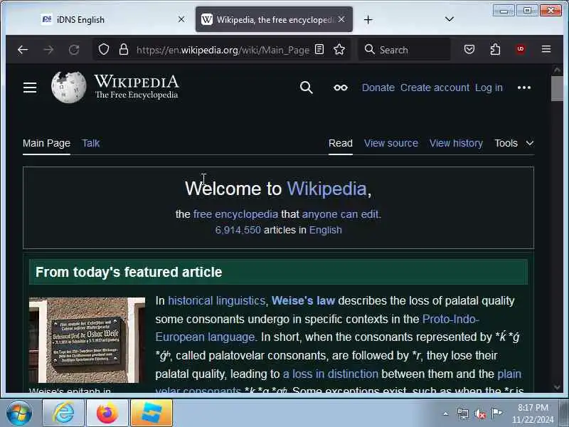Show hidden system tray icons arrow
The image size is (569, 427).
(446, 413)
